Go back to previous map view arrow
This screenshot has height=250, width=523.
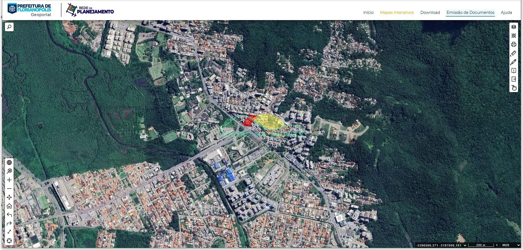(9, 215)
